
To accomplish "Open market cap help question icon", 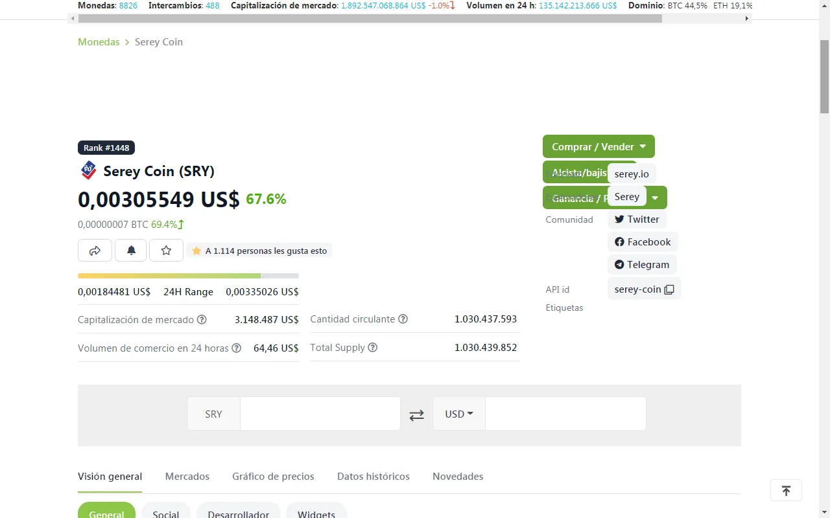I will point(202,320).
